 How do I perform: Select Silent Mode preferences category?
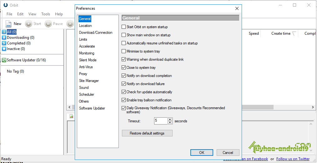(x=88, y=60)
